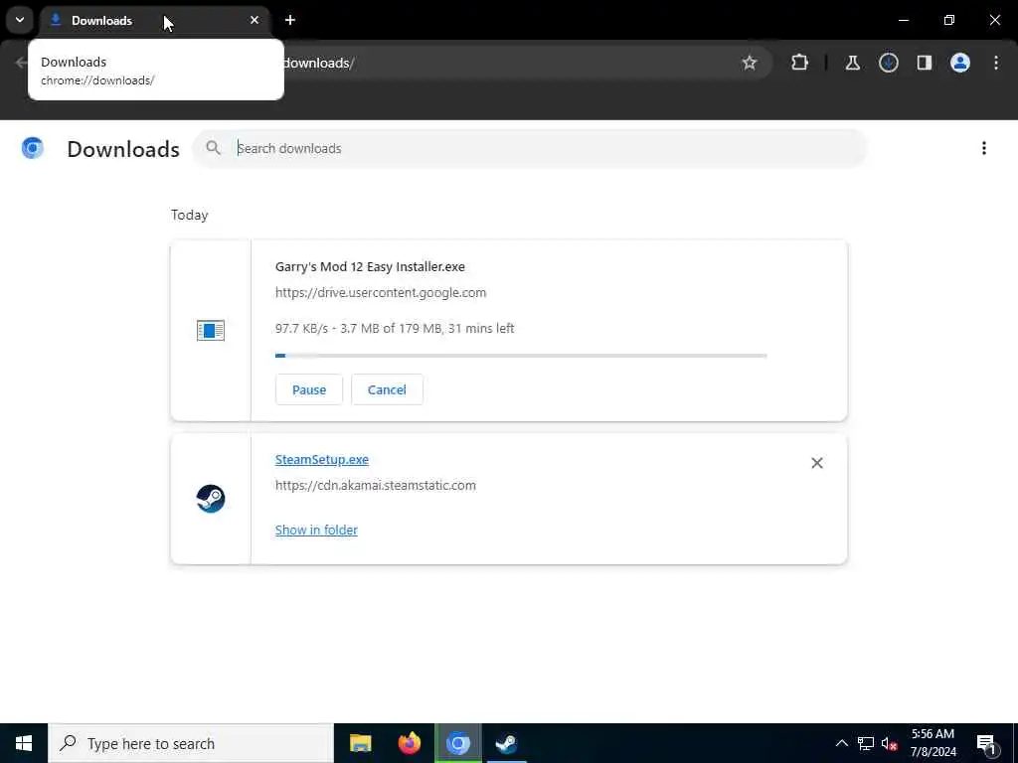Select the Downloads tab
The image size is (1018, 763).
pyautogui.click(x=156, y=21)
